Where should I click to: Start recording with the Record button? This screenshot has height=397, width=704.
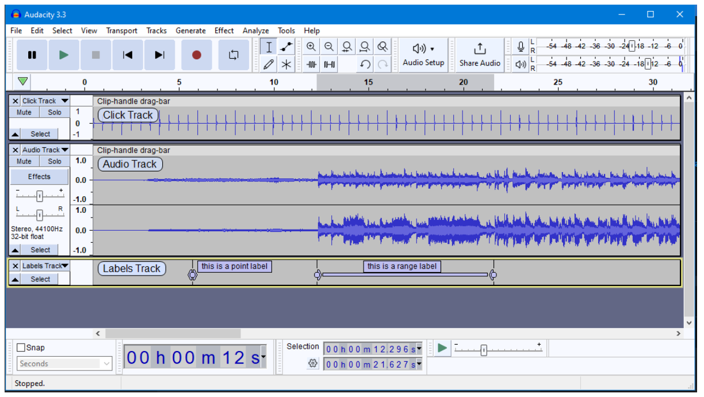tap(197, 55)
